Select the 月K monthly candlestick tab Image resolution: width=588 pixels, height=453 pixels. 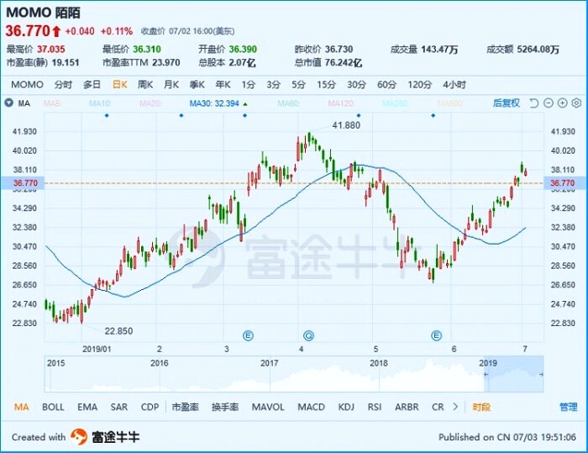pyautogui.click(x=171, y=84)
